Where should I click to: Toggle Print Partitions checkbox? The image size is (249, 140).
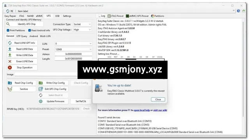[x=8, y=30]
